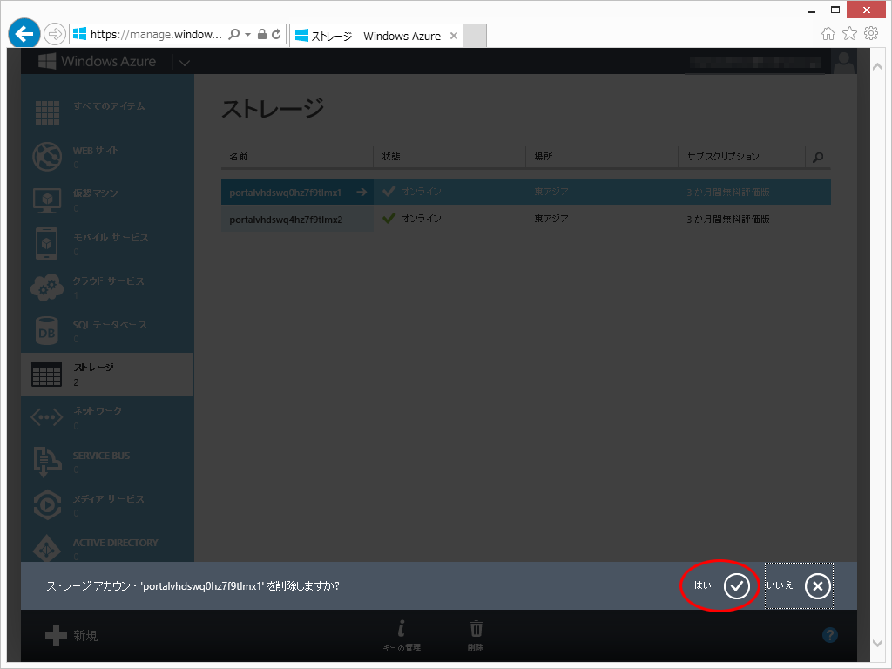This screenshot has height=669, width=892.
Task: Click the browser forward arrow
Action: pos(55,34)
